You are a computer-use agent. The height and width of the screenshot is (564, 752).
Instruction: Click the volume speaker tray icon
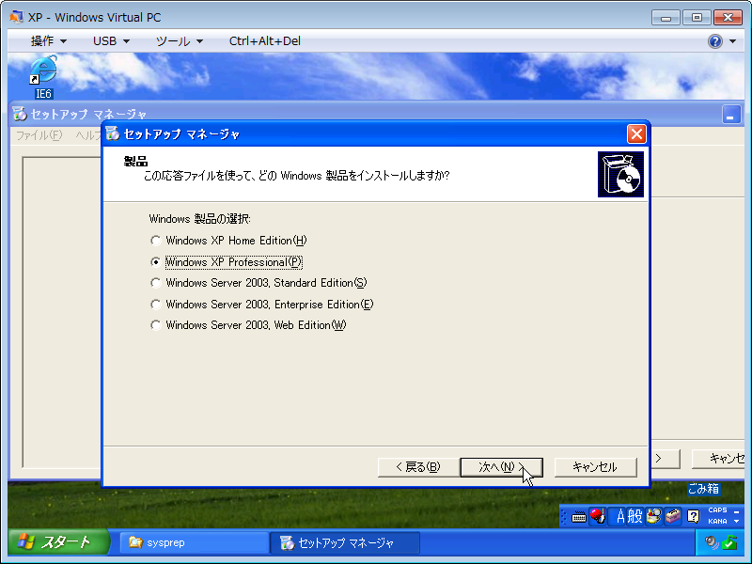pyautogui.click(x=712, y=542)
